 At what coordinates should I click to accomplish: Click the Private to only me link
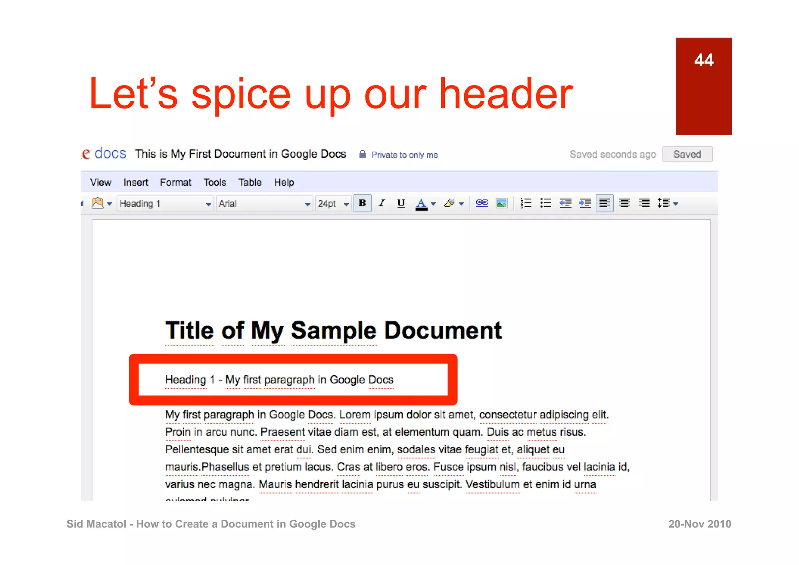coord(405,155)
